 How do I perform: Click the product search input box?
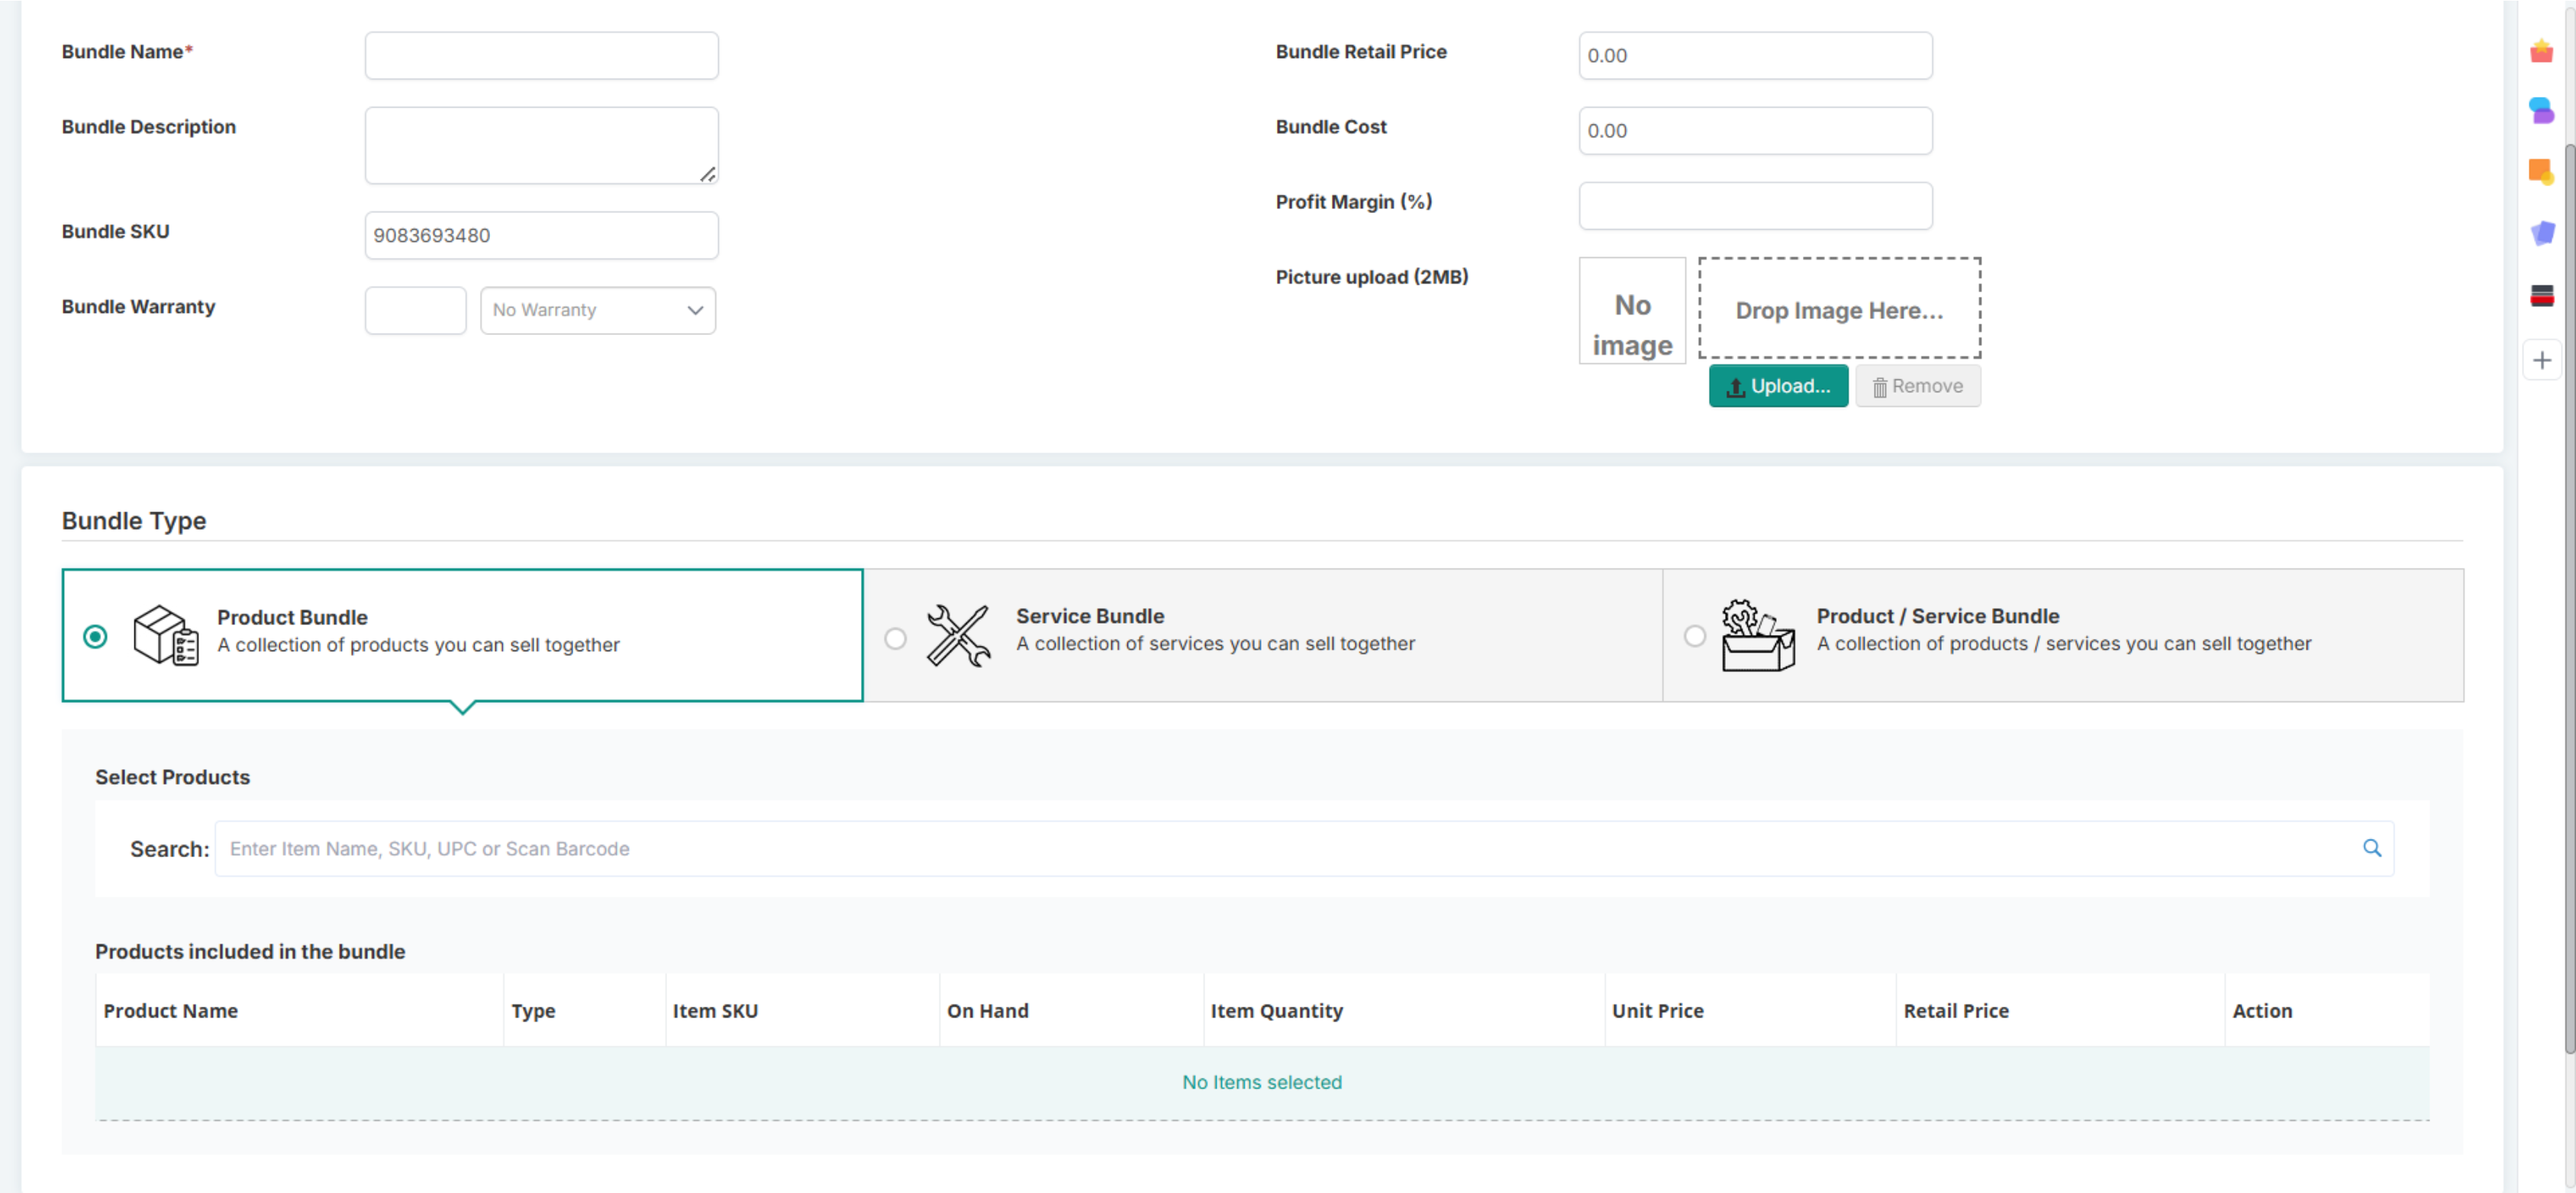tap(1304, 849)
